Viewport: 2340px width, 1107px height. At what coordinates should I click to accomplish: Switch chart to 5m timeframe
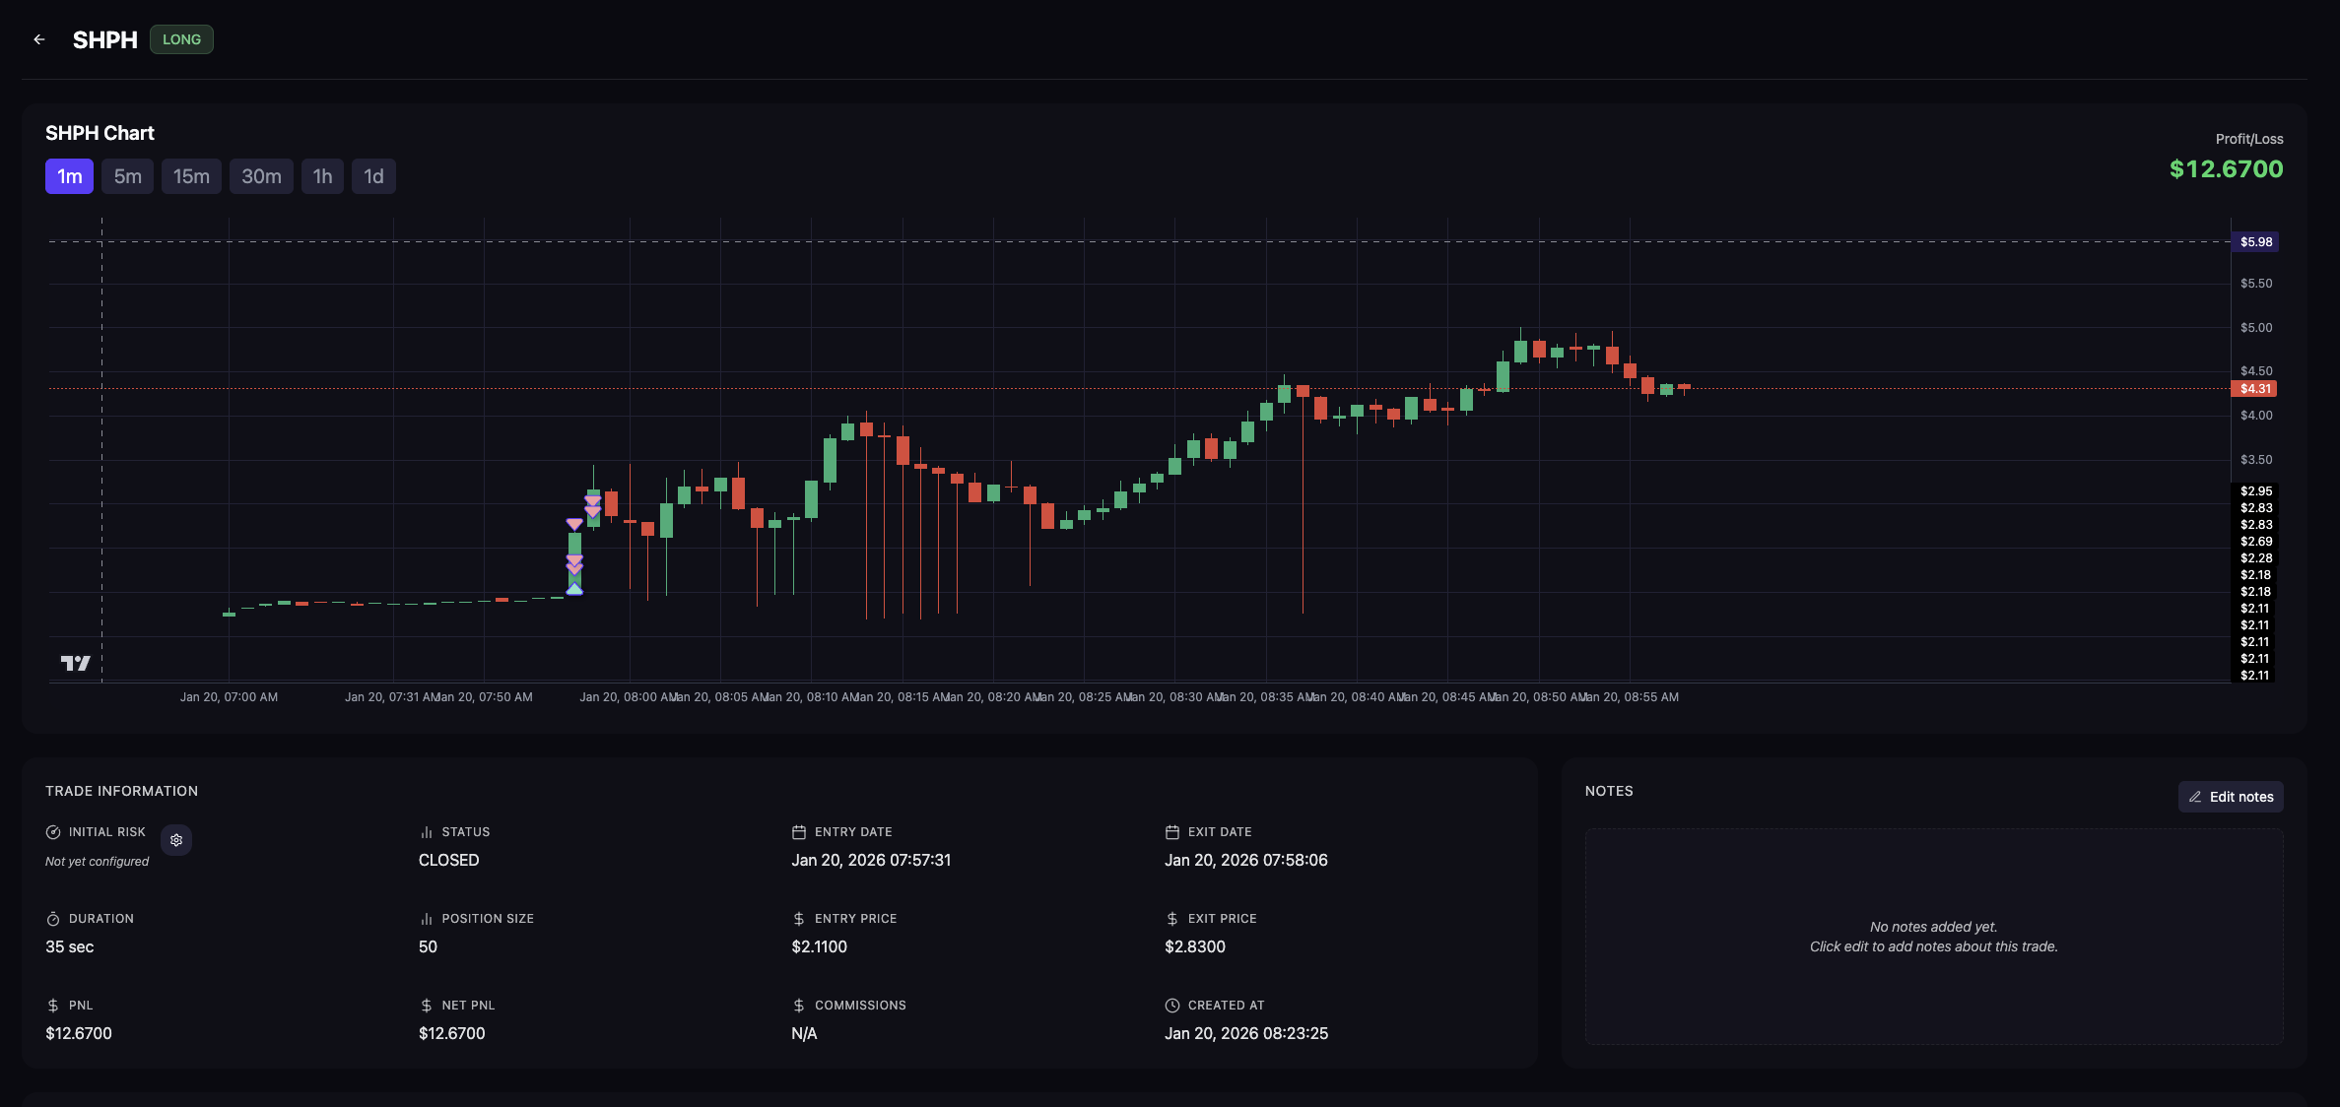point(127,176)
